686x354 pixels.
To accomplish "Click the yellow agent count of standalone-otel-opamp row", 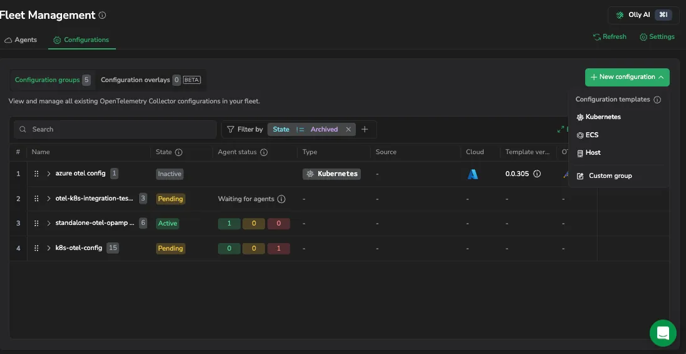I will coord(254,224).
